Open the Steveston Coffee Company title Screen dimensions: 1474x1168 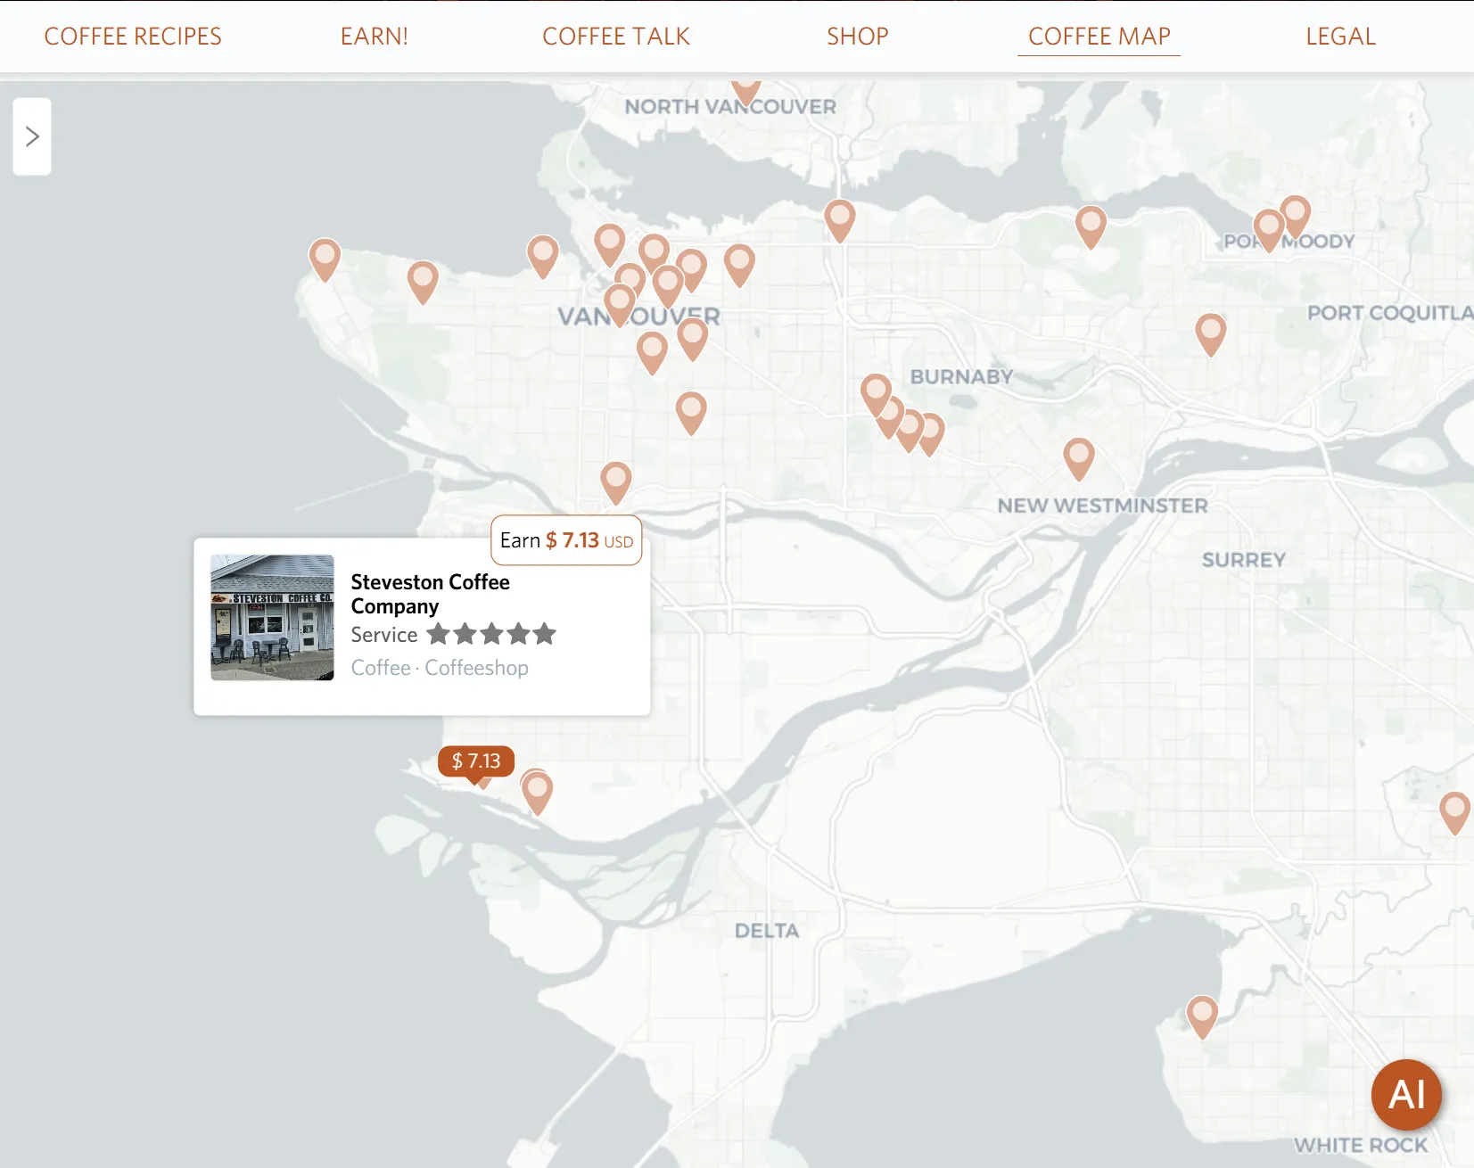coord(430,594)
